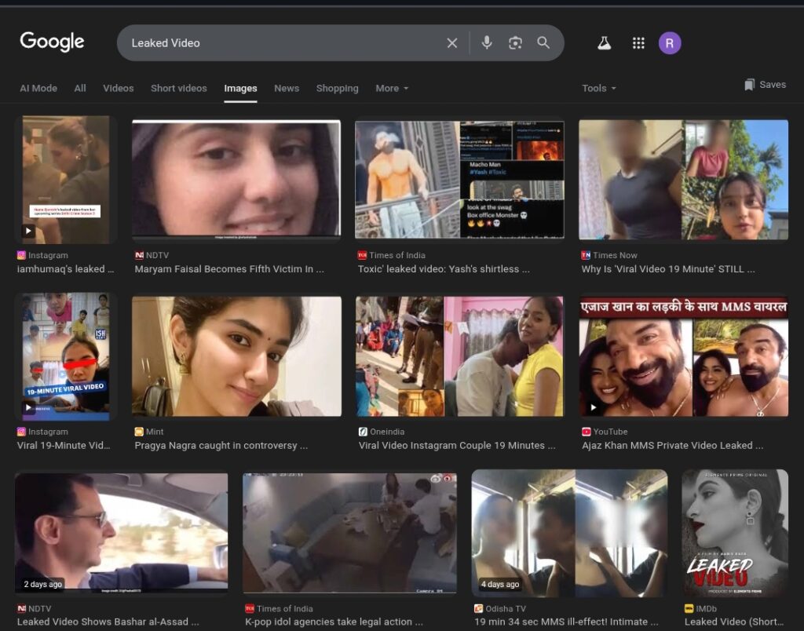Open Saves bookmark collection
The height and width of the screenshot is (631, 804).
[x=765, y=85]
